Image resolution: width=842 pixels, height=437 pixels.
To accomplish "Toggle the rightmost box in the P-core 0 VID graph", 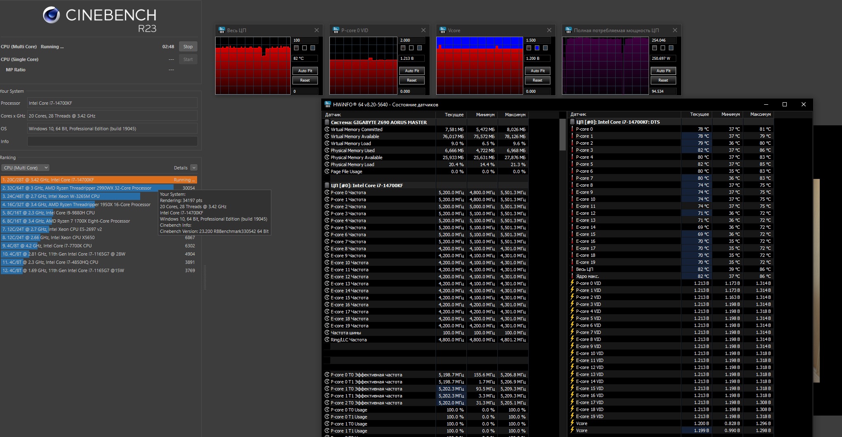I will click(x=419, y=48).
